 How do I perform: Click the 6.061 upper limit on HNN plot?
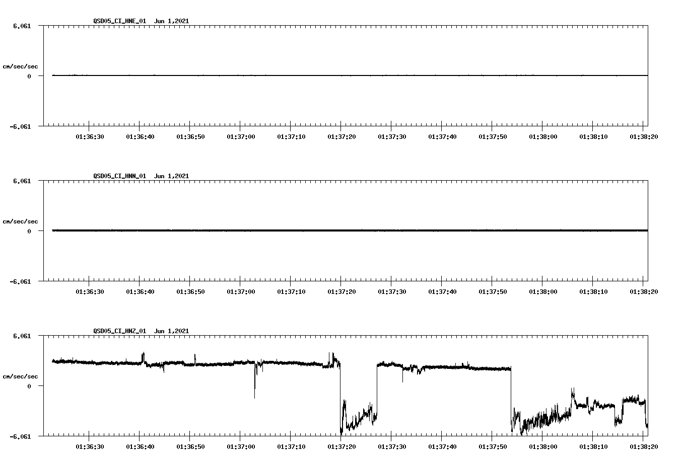click(22, 181)
